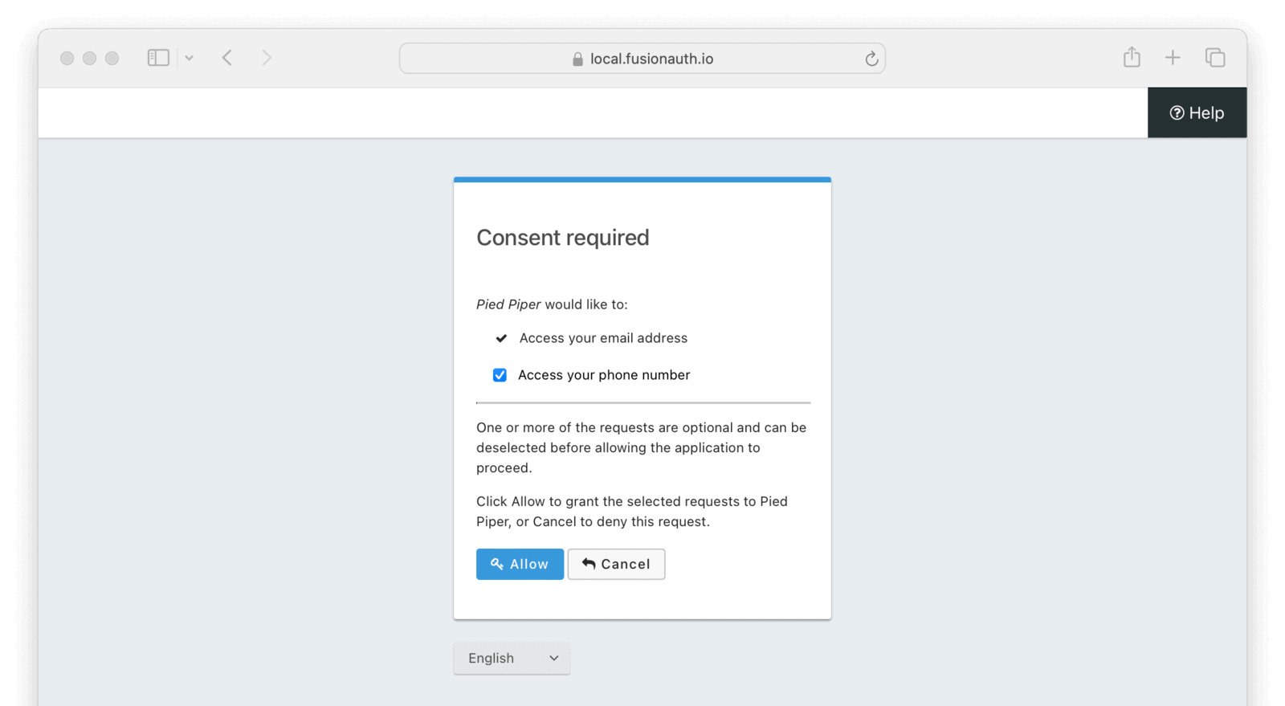
Task: Open the Share icon menu
Action: [1132, 57]
